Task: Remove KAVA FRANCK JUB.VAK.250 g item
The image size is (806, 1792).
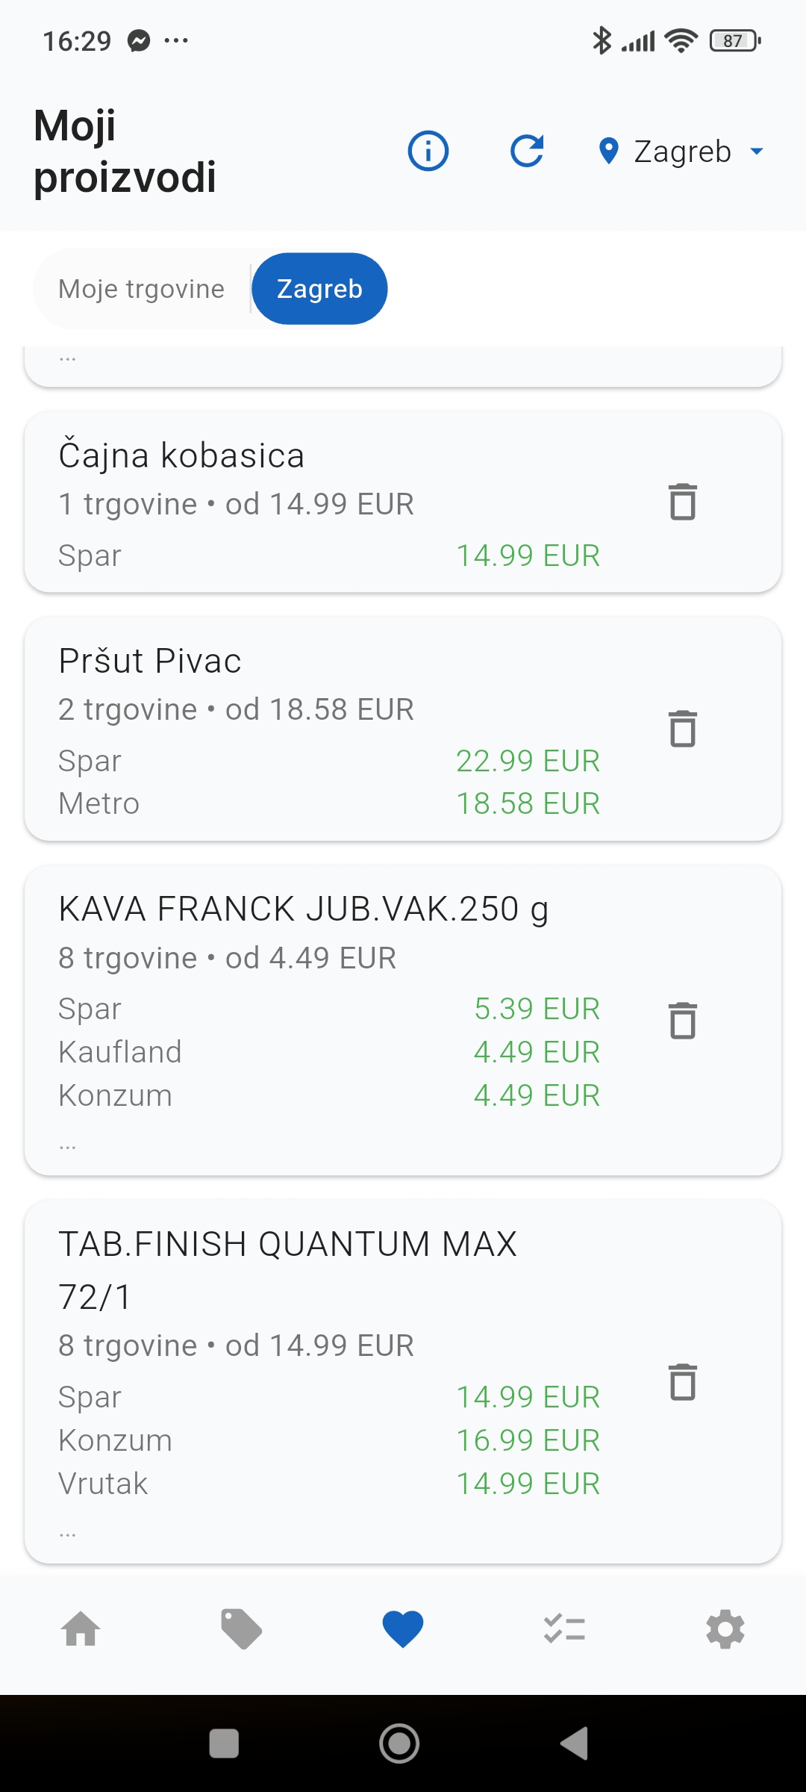Action: pyautogui.click(x=682, y=1021)
